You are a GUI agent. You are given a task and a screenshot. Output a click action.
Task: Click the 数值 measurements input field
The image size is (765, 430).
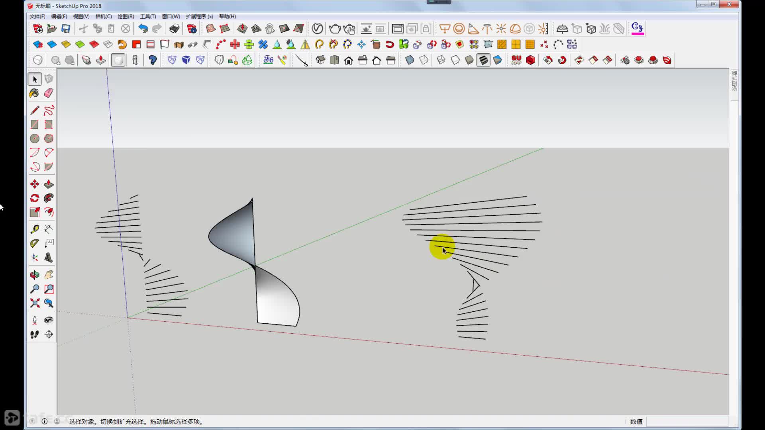click(687, 422)
